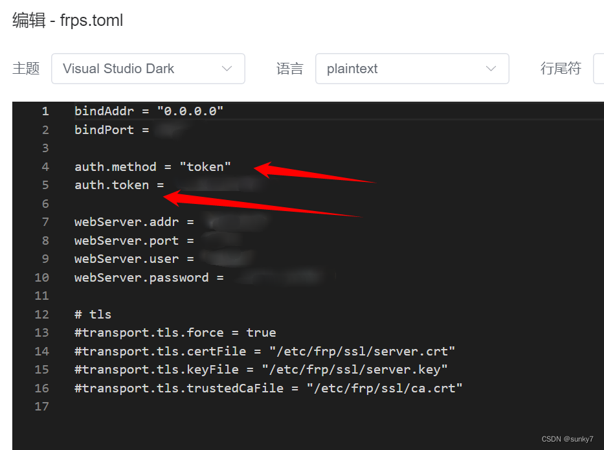Click the "token" value on the auth.method line
Image resolution: width=604 pixels, height=450 pixels.
(205, 167)
